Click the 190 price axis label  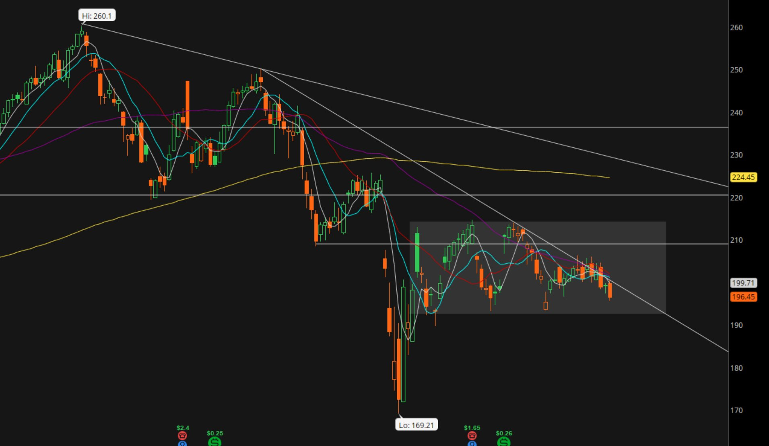tap(736, 325)
